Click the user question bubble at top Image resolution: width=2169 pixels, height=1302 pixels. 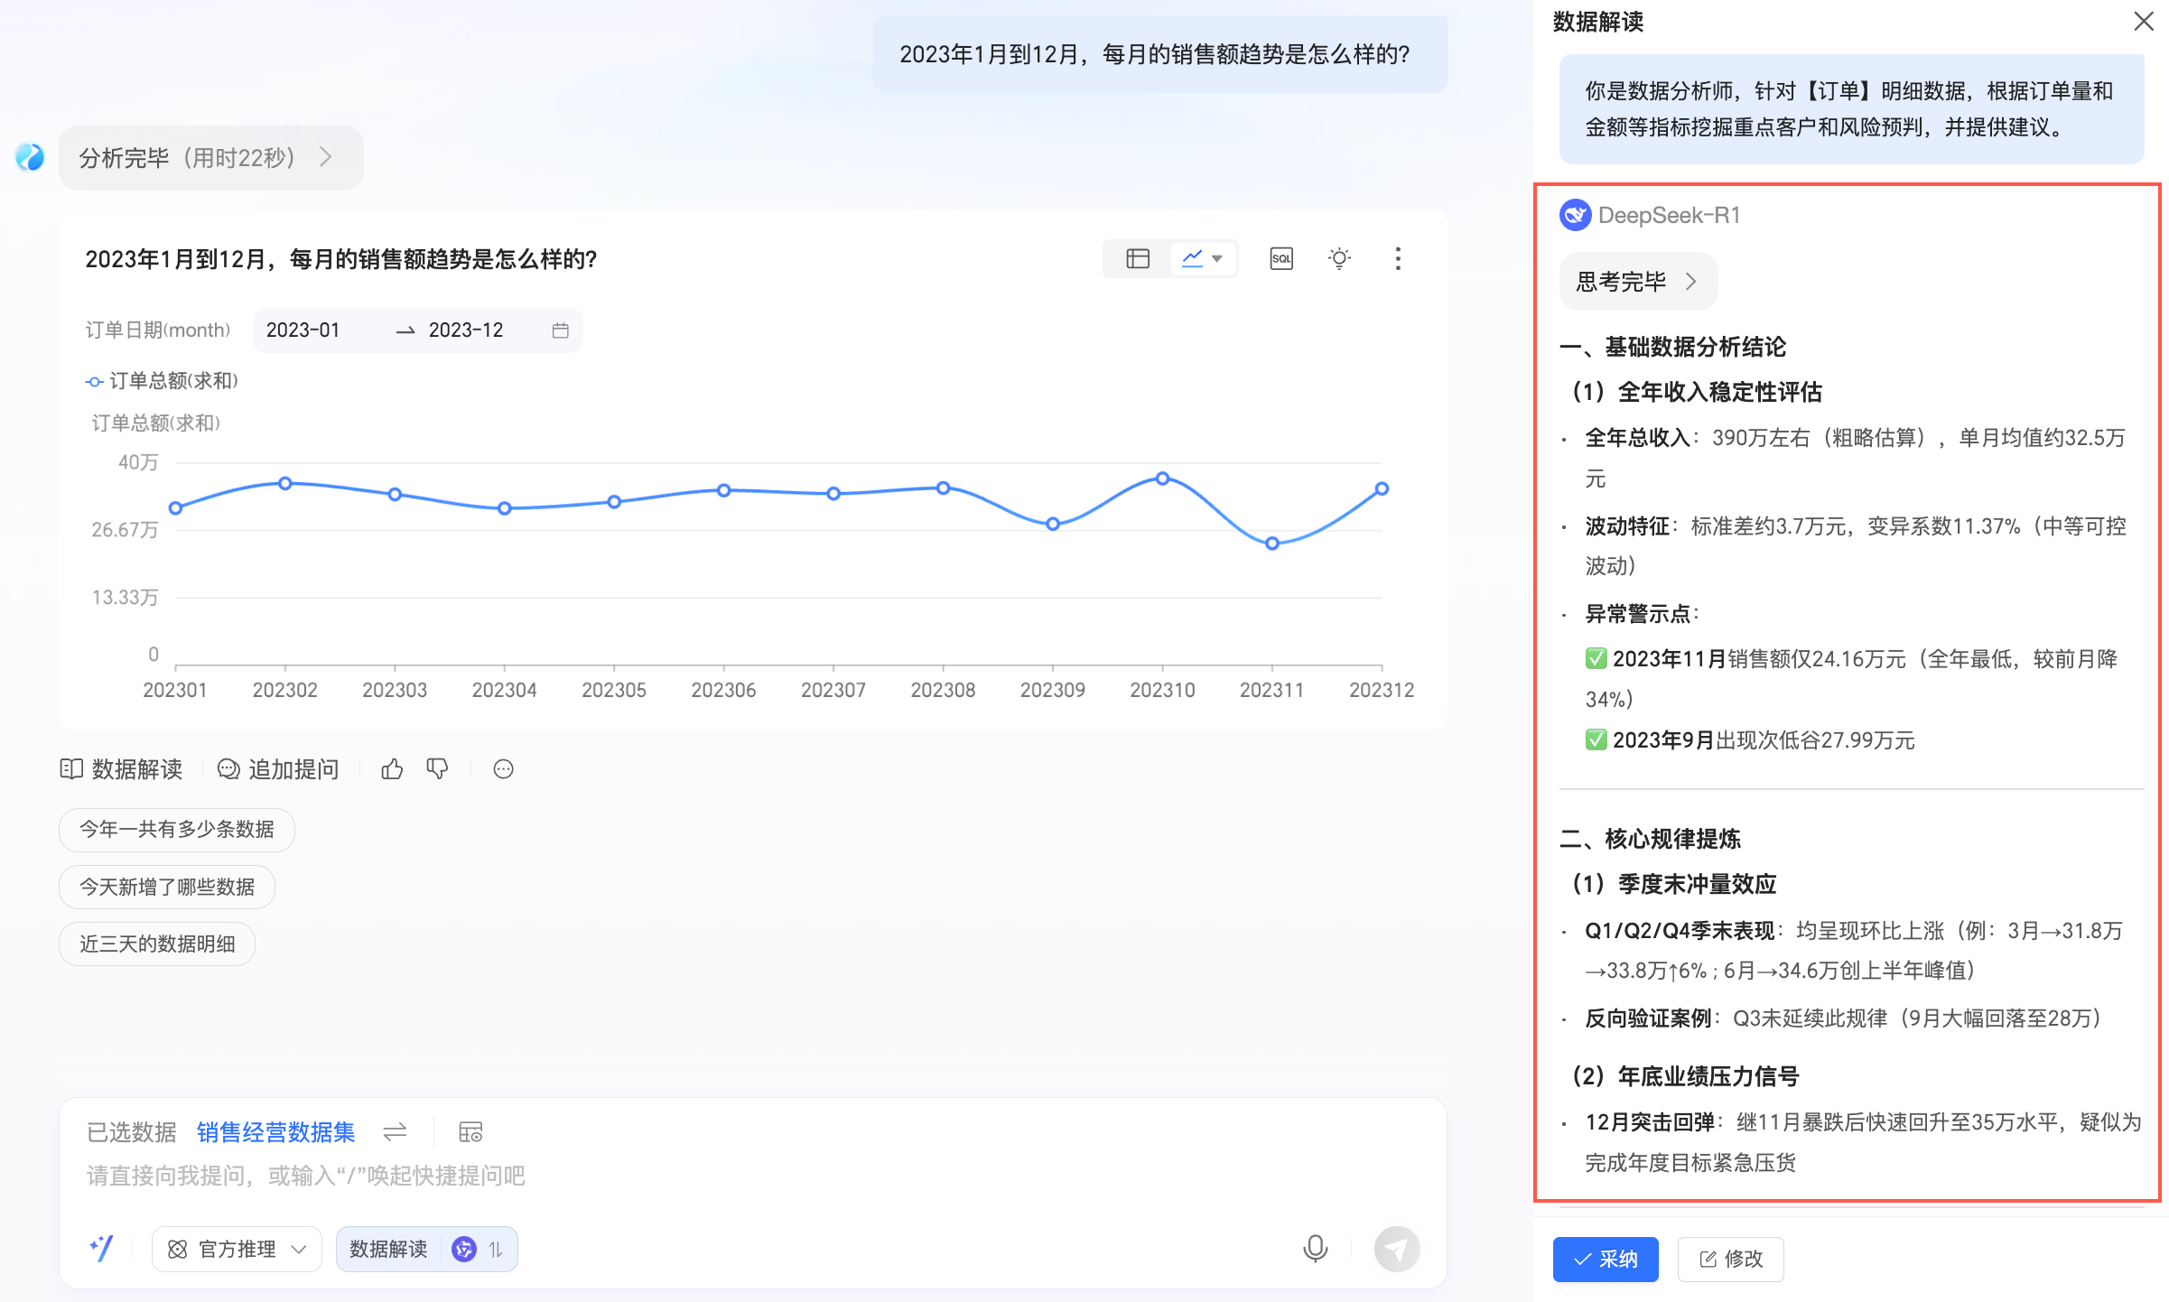1159,55
